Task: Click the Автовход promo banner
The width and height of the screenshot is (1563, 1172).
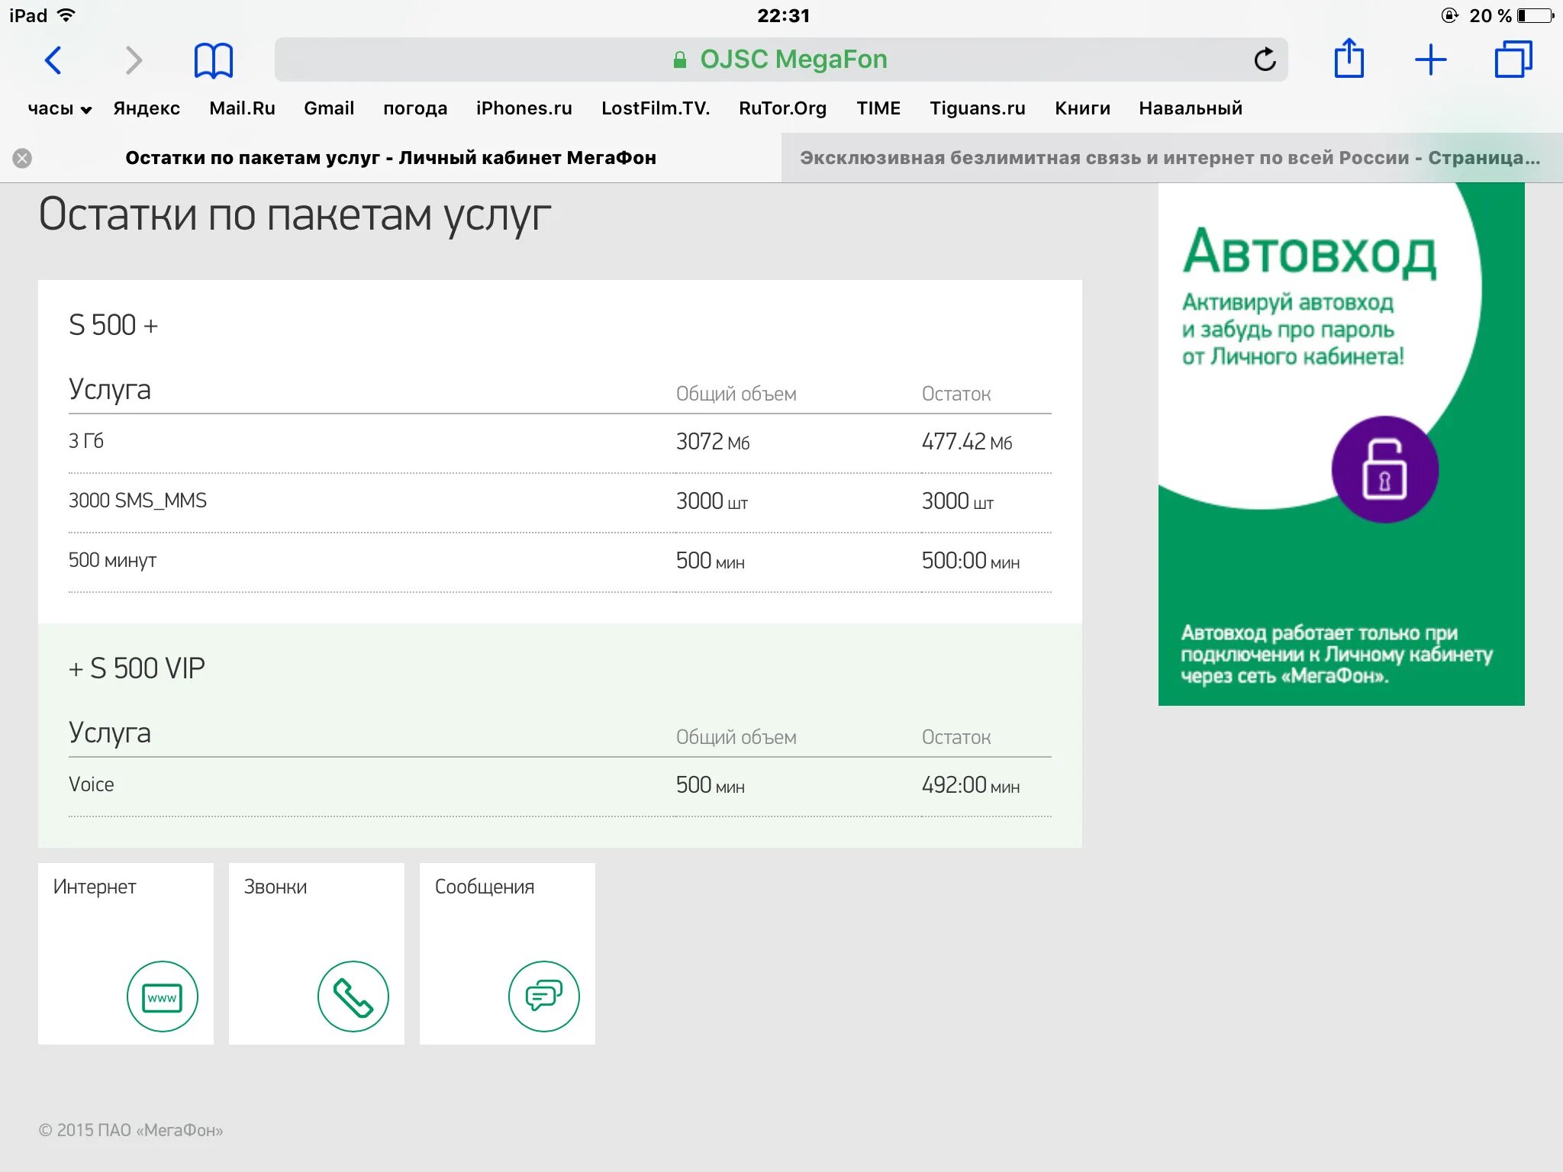Action: tap(1341, 443)
